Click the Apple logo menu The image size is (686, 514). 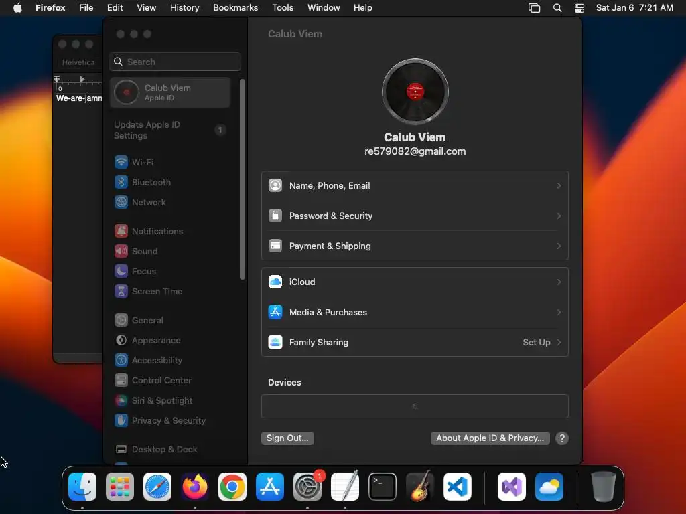click(17, 8)
